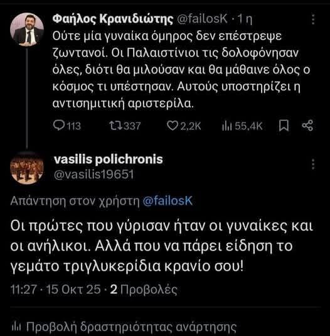Open the more options menu on the top tweet
Screen dimensions: 330x336
313,19
